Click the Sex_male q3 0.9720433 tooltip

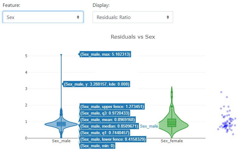click(x=105, y=113)
